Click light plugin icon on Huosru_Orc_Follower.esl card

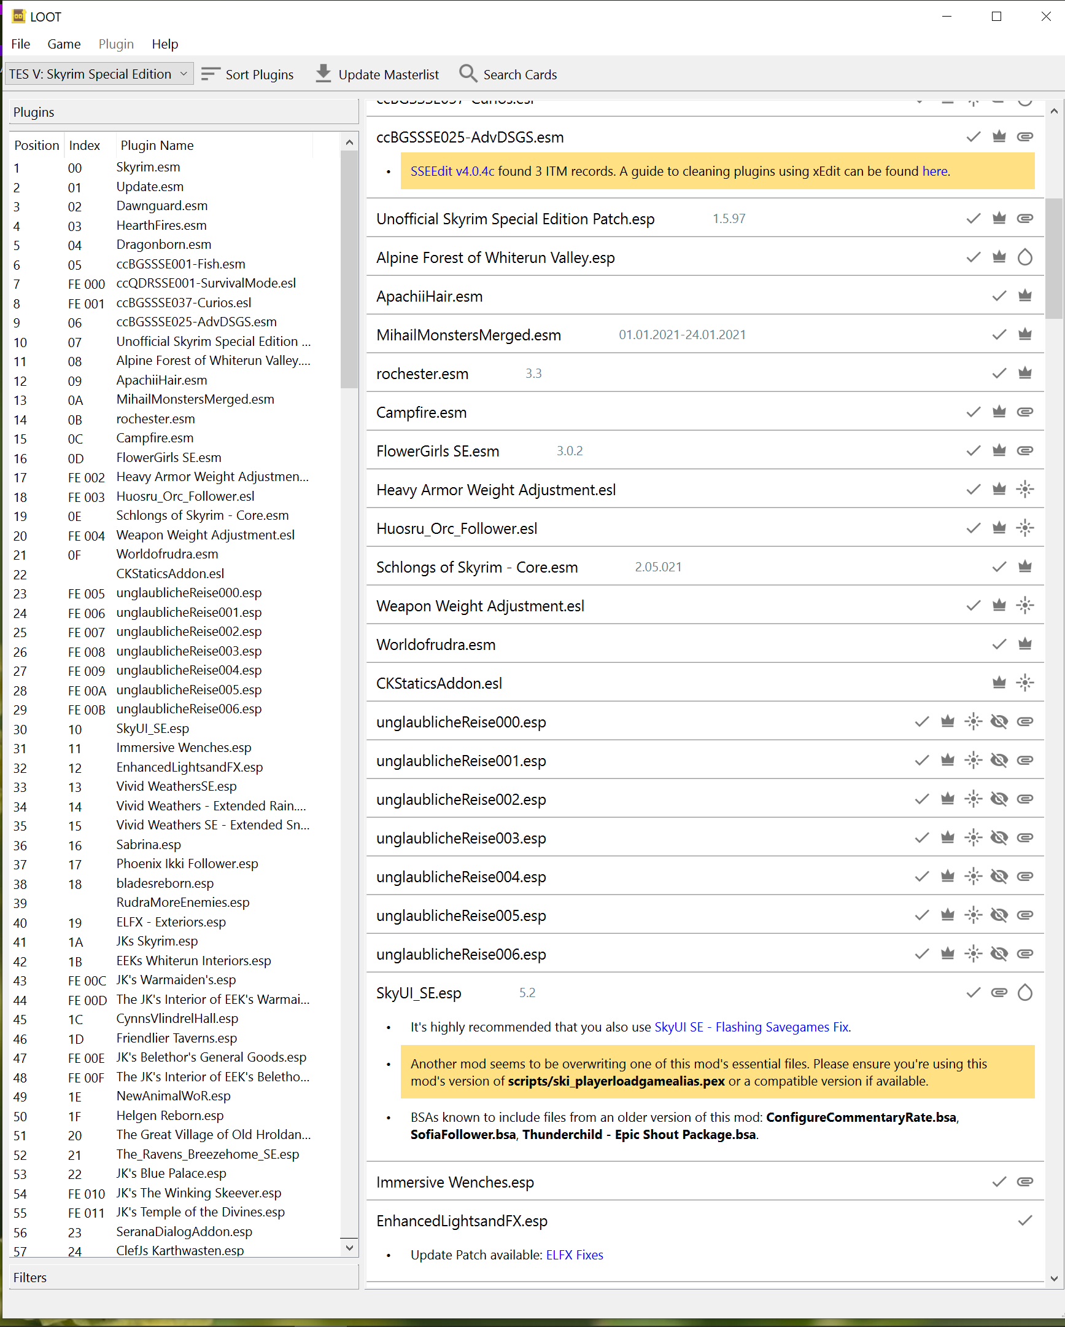coord(1024,528)
